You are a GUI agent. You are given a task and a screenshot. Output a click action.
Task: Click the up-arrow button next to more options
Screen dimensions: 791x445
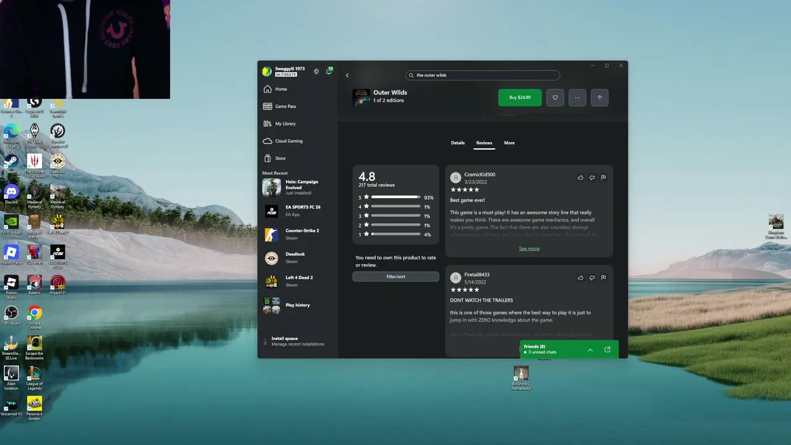[599, 98]
